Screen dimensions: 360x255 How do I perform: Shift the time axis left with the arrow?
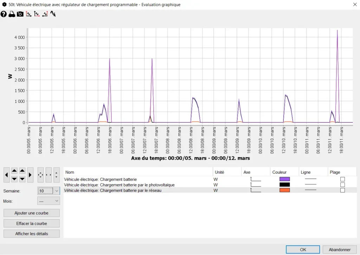tap(6, 175)
